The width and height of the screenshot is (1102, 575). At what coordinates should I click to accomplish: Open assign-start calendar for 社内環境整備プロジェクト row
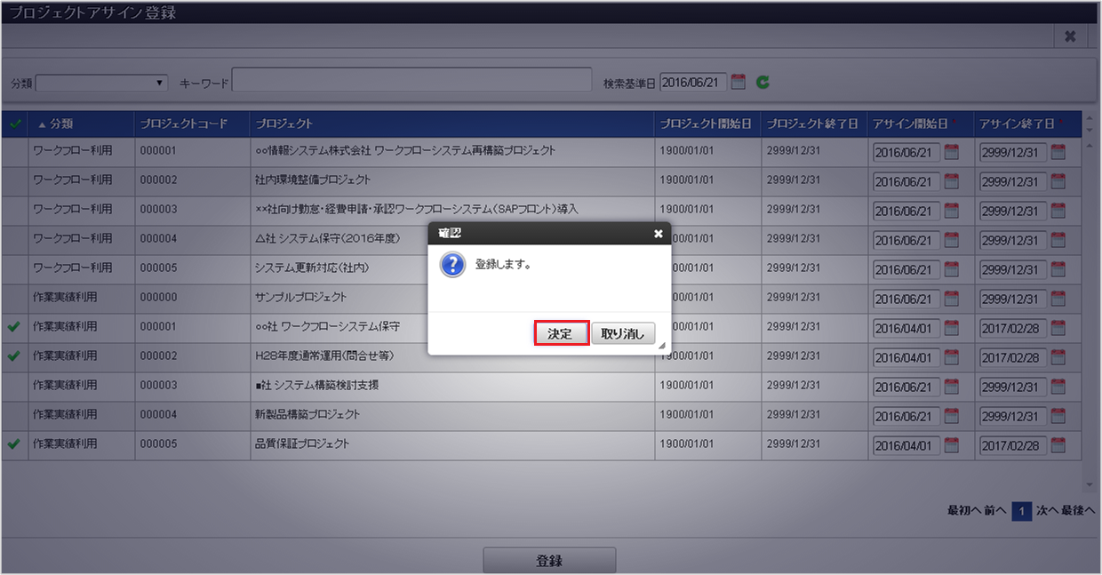pyautogui.click(x=952, y=181)
